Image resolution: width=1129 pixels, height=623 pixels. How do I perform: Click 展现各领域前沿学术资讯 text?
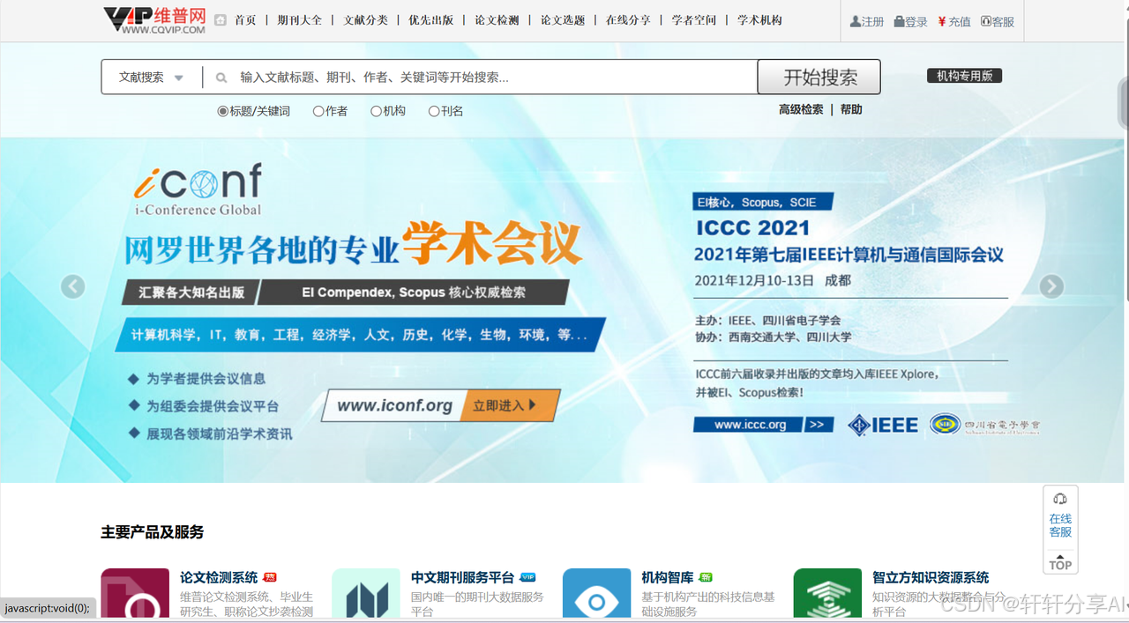coord(219,434)
